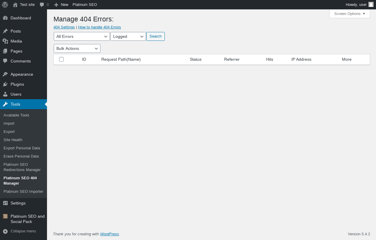Click the Settings sliders icon

point(5,203)
